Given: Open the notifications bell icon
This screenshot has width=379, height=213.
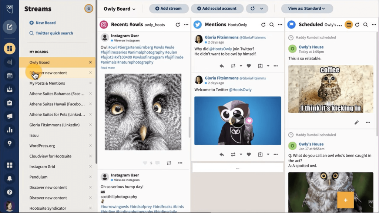Looking at the screenshot, I should pos(9,179).
